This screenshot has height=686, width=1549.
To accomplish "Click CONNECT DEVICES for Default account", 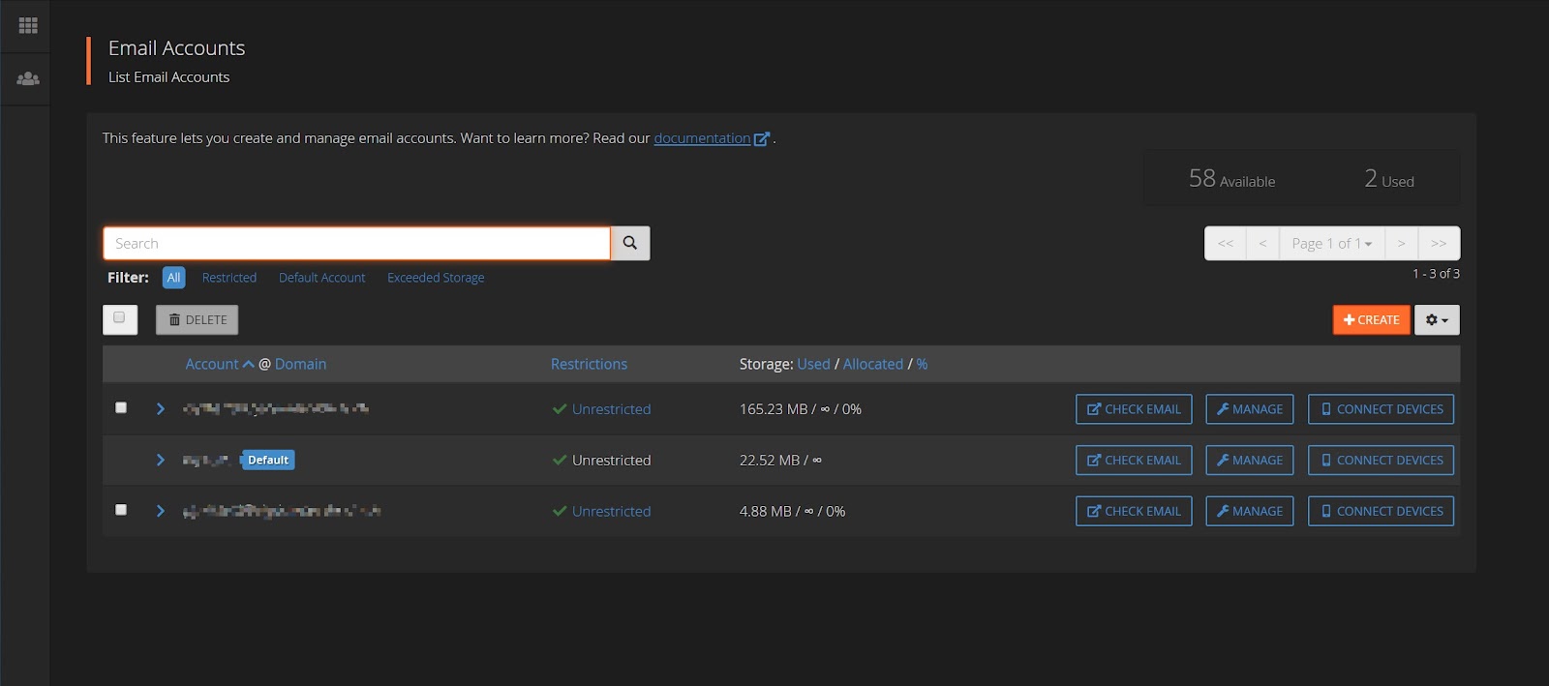I will pyautogui.click(x=1381, y=461).
